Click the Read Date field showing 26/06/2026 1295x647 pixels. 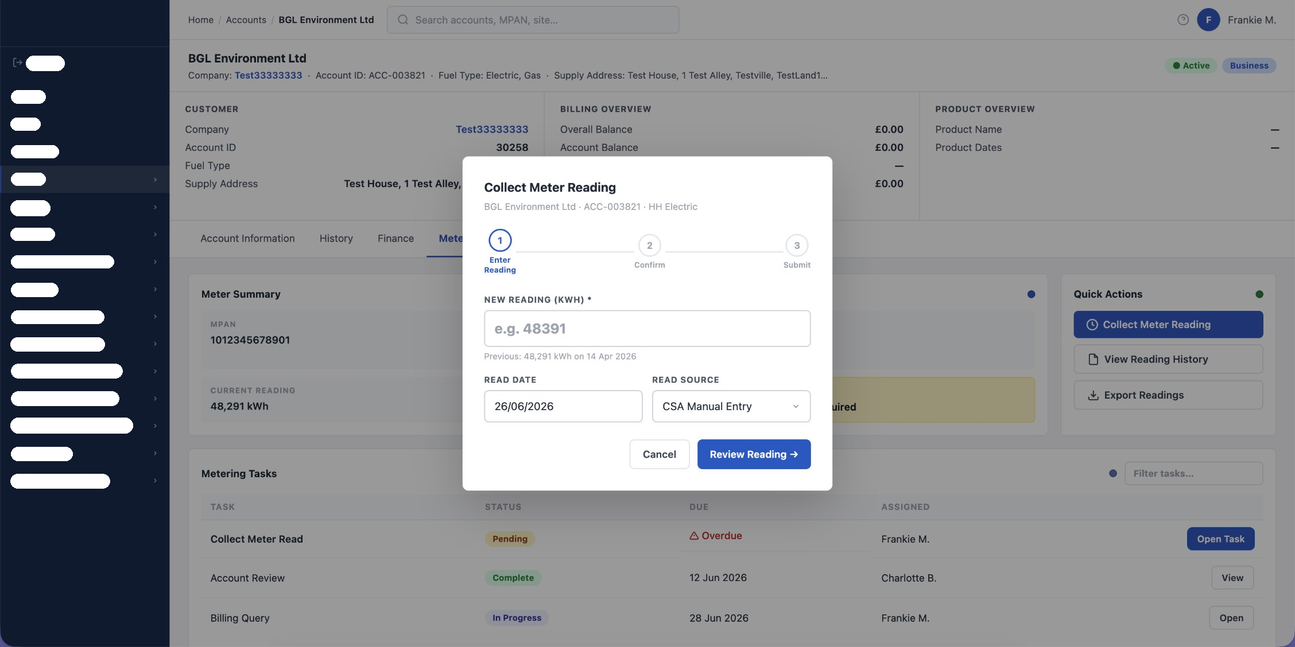click(563, 406)
